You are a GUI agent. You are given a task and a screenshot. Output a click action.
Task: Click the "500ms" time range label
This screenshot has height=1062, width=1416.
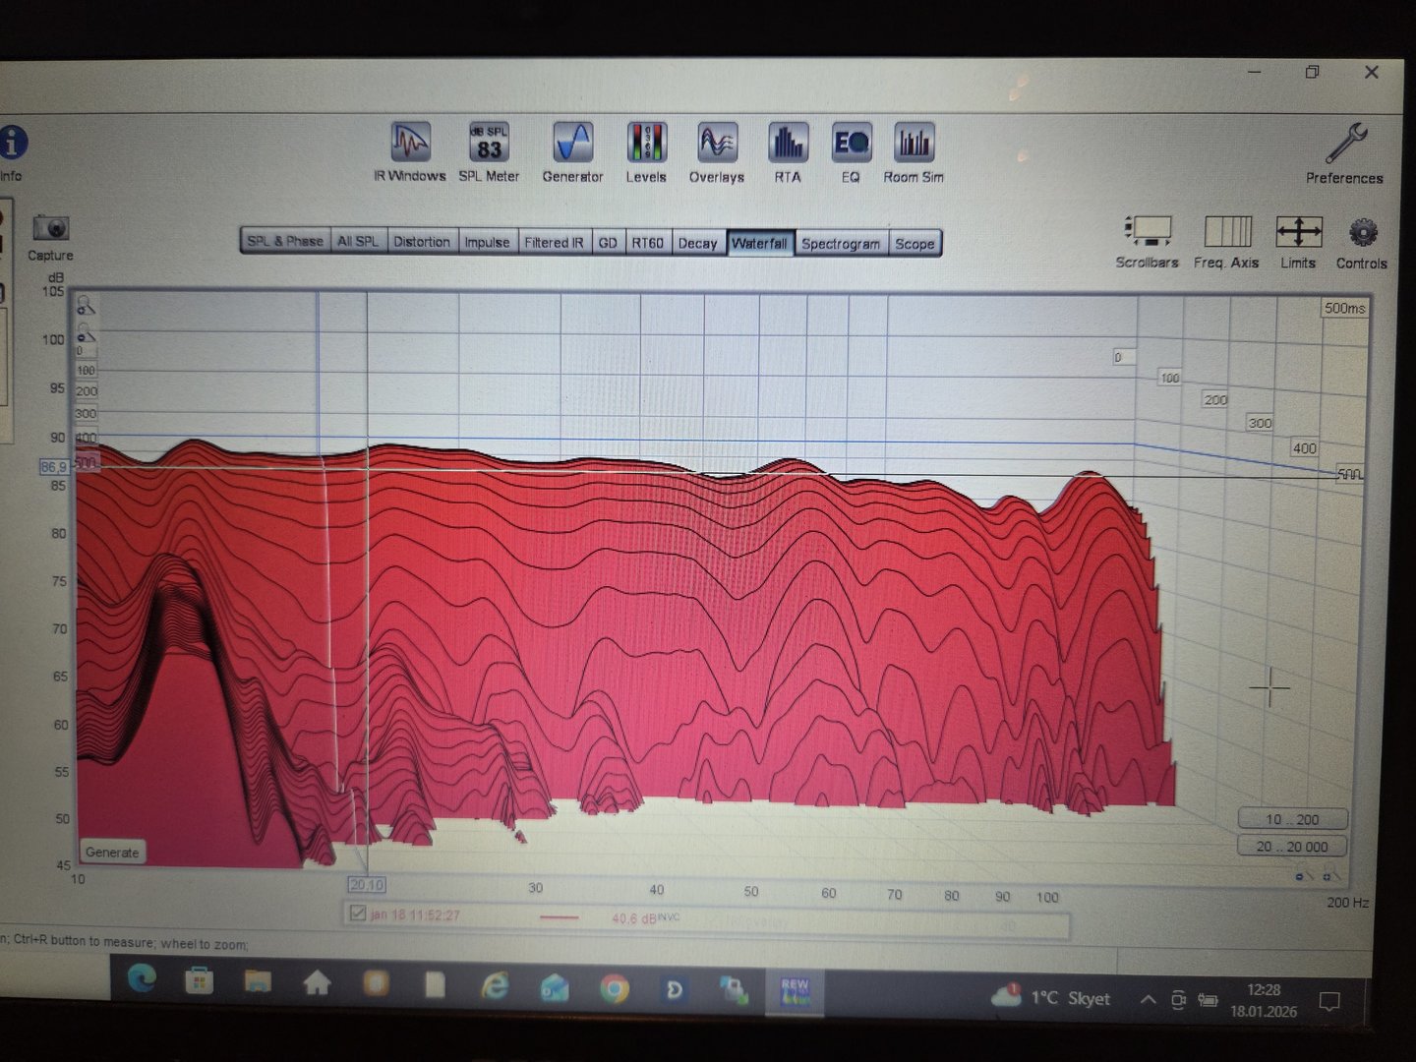tap(1344, 308)
